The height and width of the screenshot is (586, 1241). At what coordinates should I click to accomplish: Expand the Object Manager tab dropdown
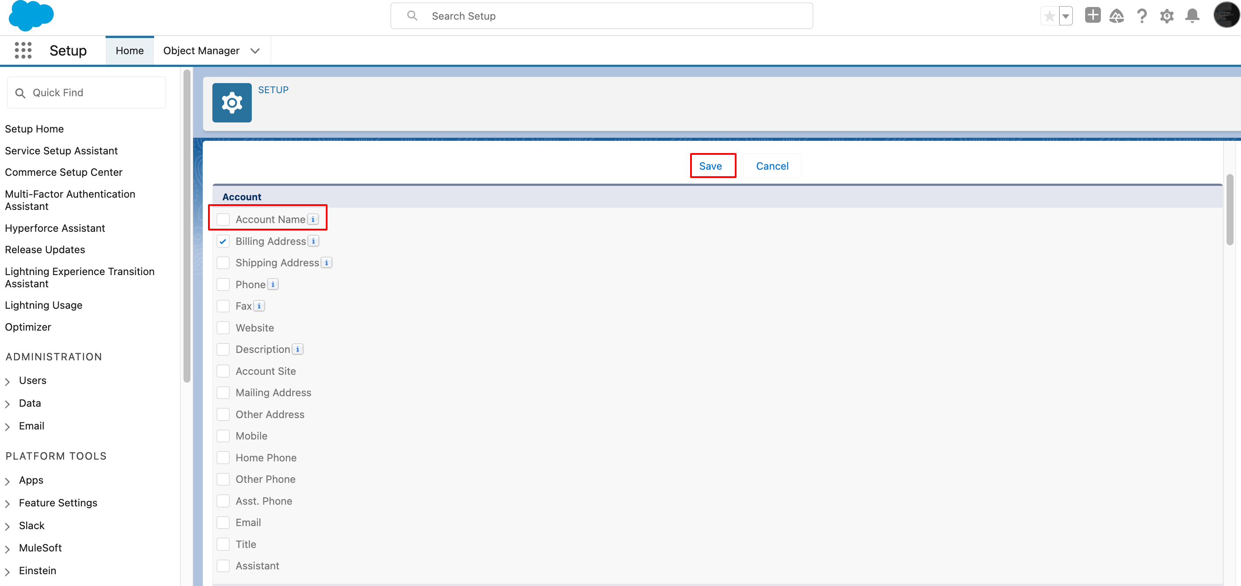pyautogui.click(x=255, y=51)
